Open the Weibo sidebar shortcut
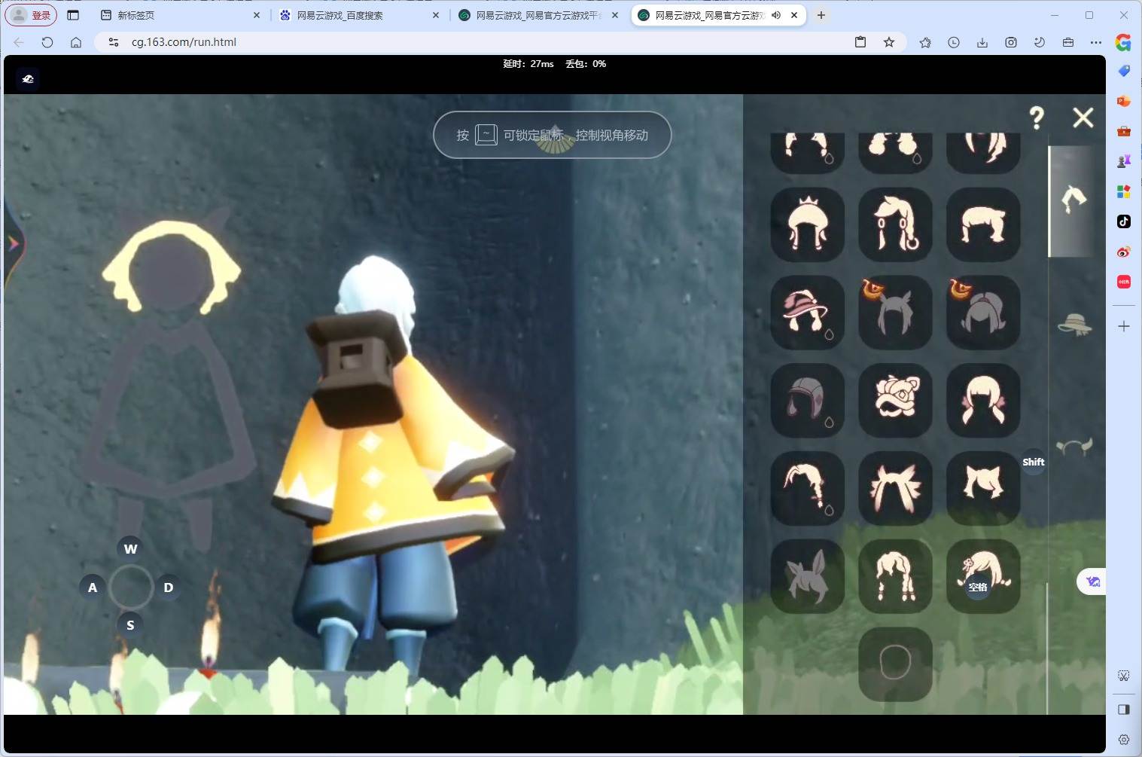1142x757 pixels. (1124, 252)
